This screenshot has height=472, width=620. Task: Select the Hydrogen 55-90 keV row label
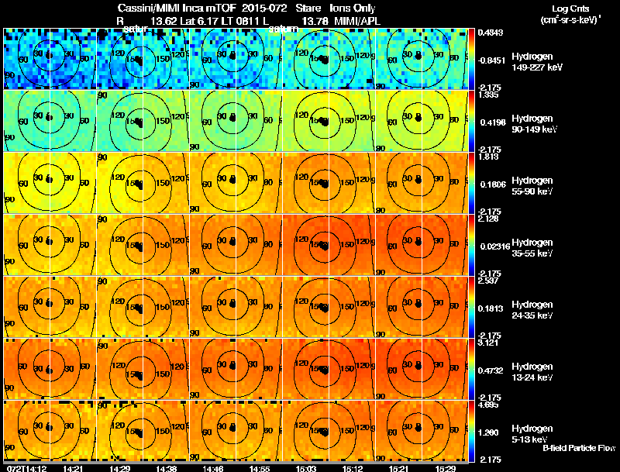[532, 186]
